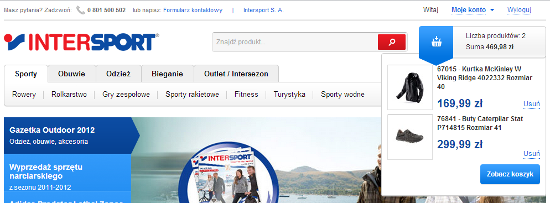The image size is (550, 203).
Task: Open the Caterpilar shoe thumbnail
Action: (x=409, y=137)
